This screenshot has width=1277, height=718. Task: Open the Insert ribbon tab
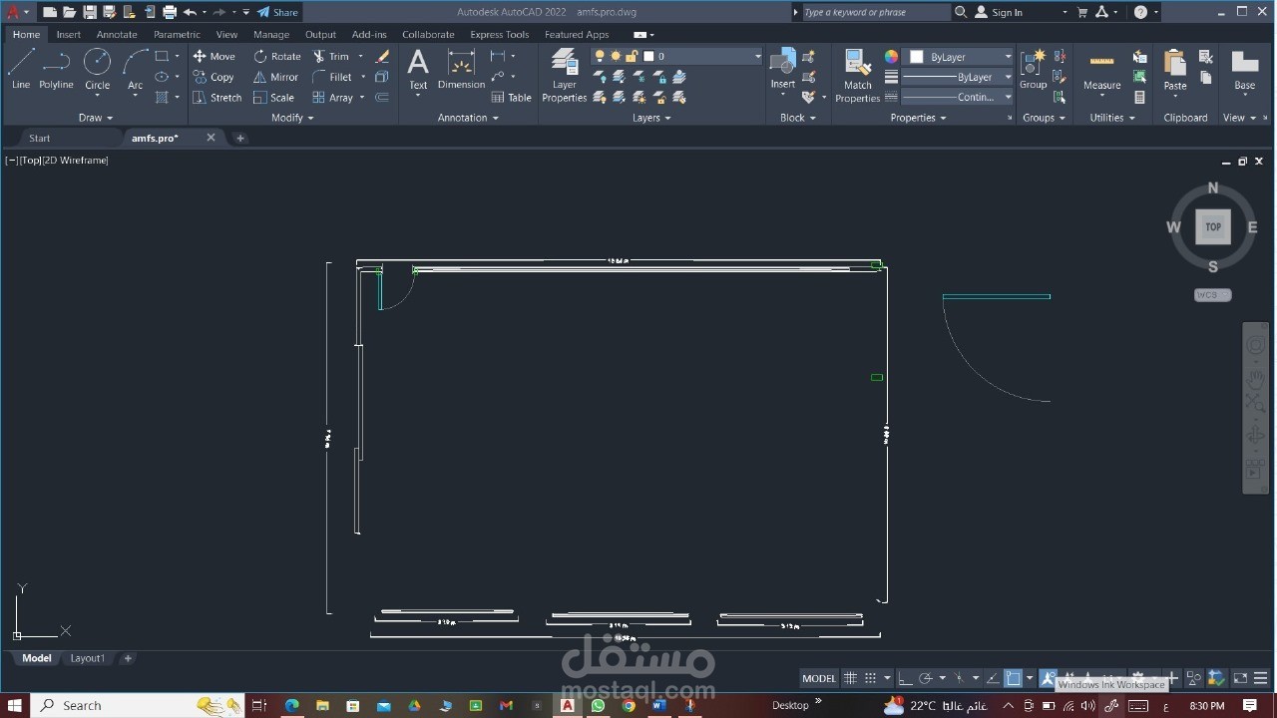click(69, 34)
